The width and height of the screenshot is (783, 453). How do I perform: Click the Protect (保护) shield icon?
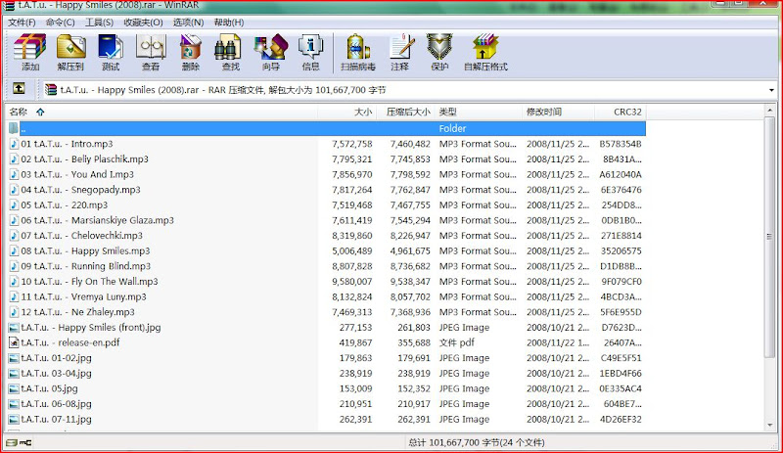(x=439, y=52)
